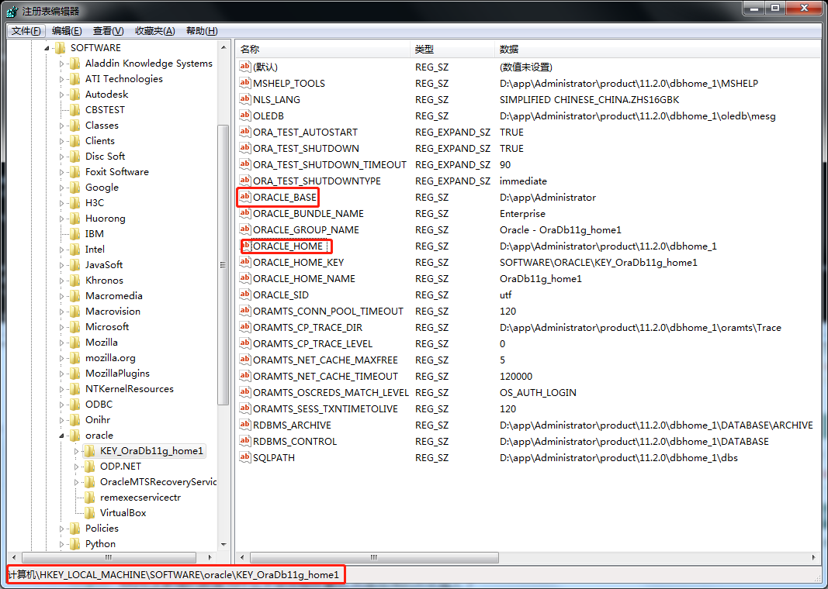The width and height of the screenshot is (828, 589).
Task: Click ab icon of SQLPATH entry
Action: [x=244, y=457]
